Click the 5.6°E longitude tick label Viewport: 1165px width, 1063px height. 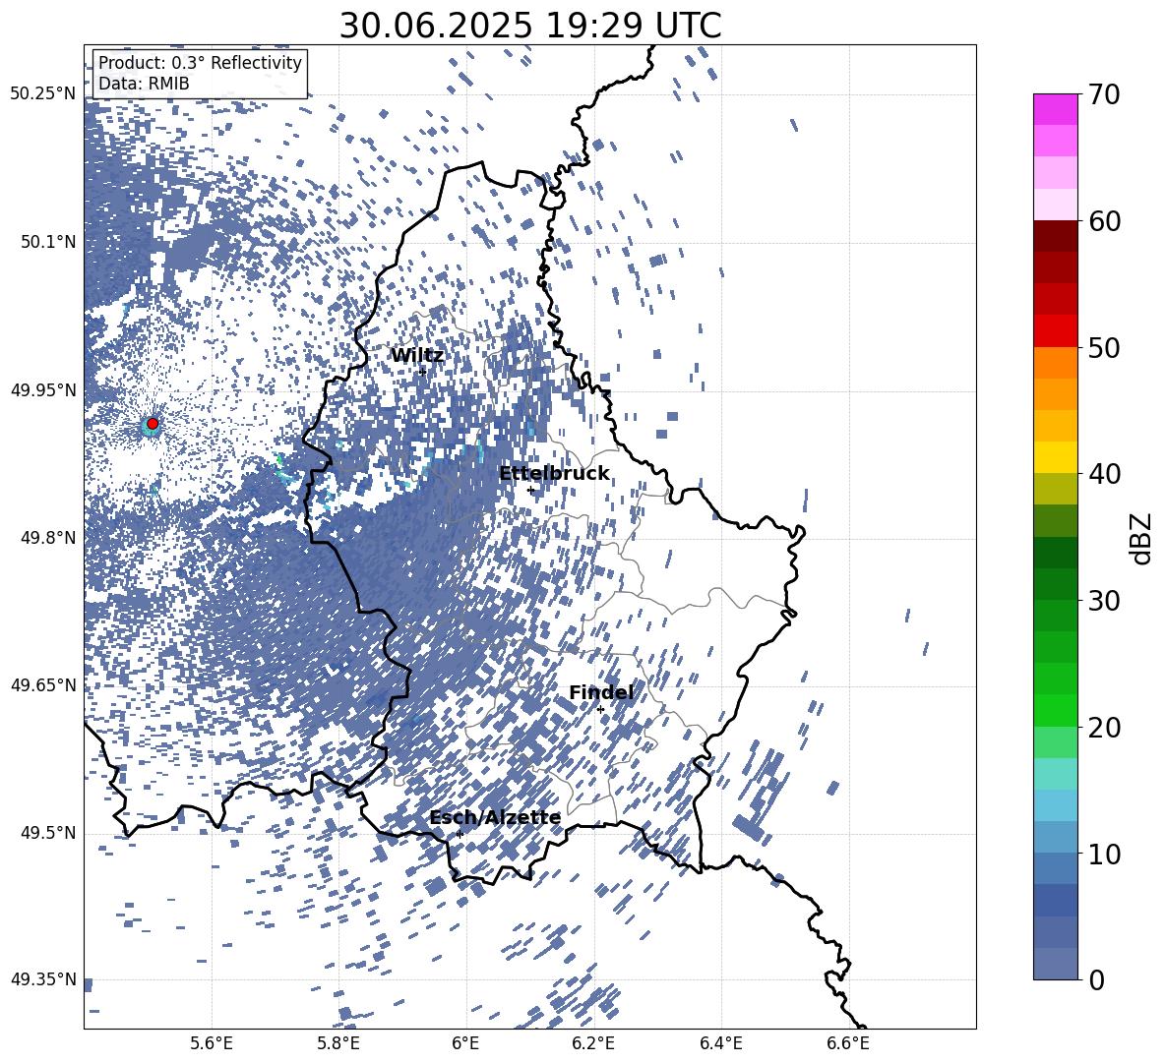(212, 1043)
